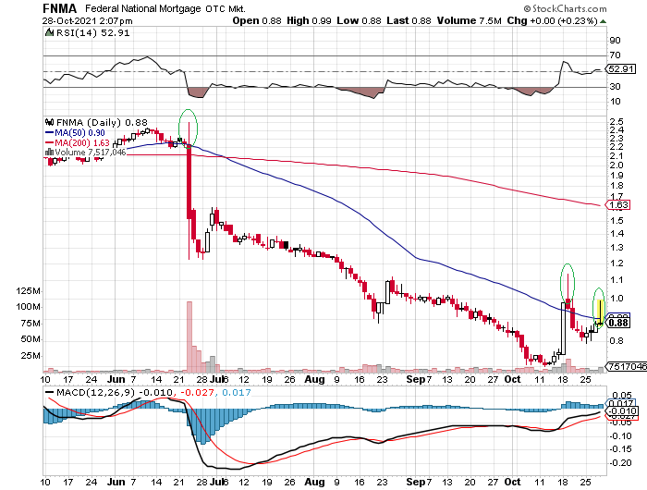Open the StockCharts.com copyright link
The width and height of the screenshot is (647, 490).
point(565,8)
